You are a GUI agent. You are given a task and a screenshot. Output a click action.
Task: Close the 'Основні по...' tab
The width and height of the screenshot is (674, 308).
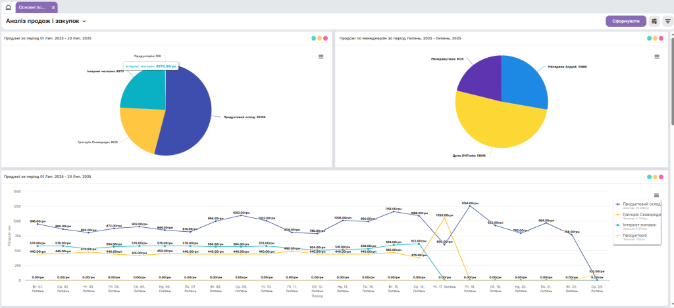(53, 7)
